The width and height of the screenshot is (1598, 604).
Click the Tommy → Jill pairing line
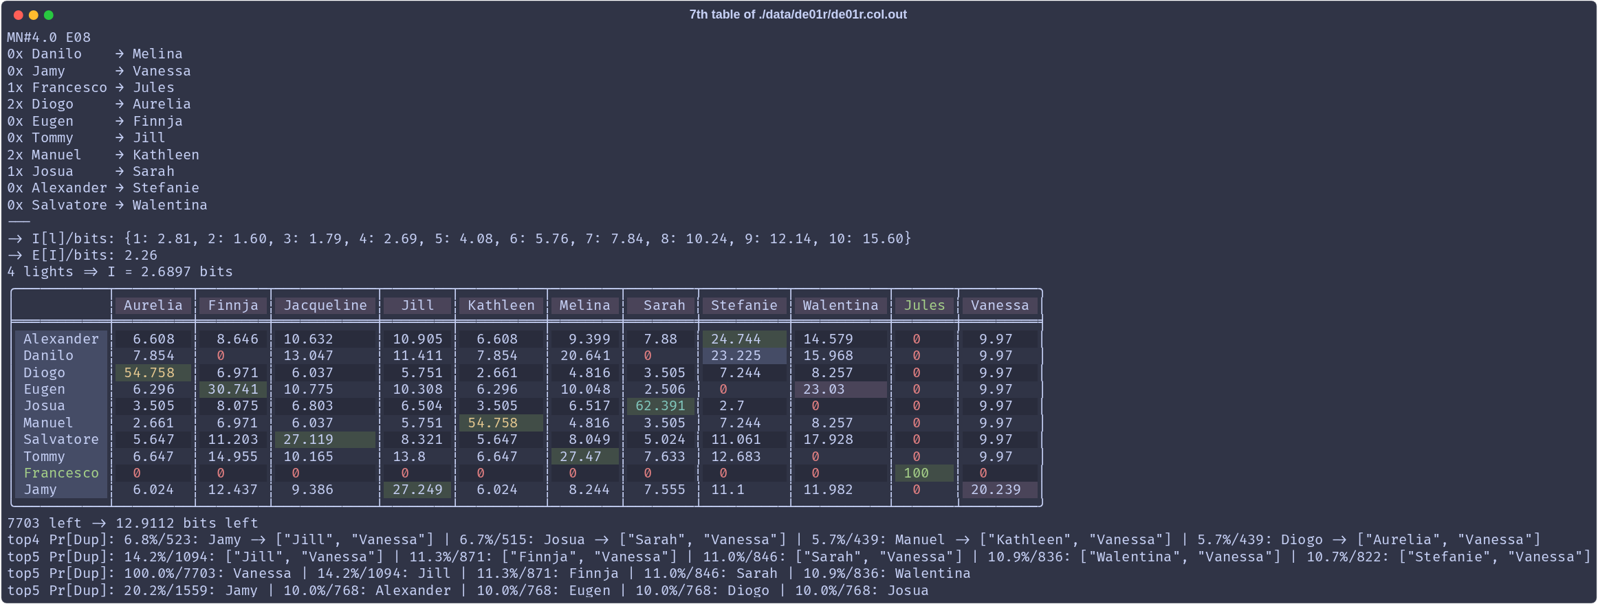coord(87,137)
